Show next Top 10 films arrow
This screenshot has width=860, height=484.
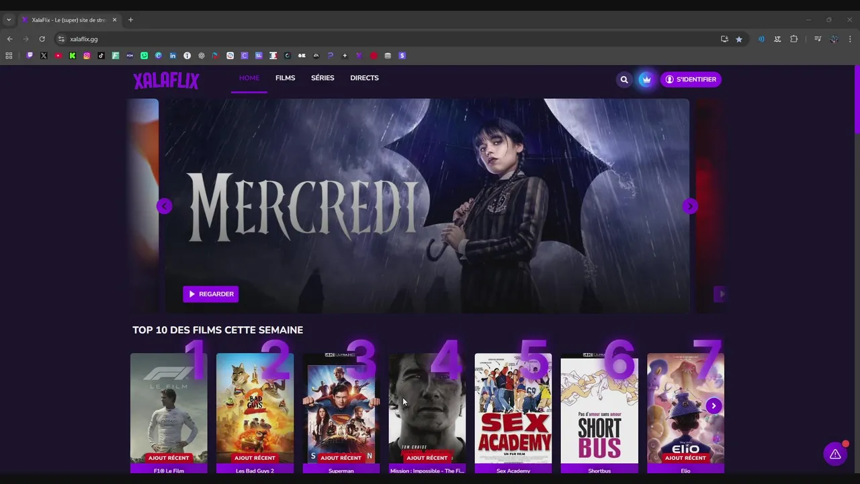[x=714, y=406]
